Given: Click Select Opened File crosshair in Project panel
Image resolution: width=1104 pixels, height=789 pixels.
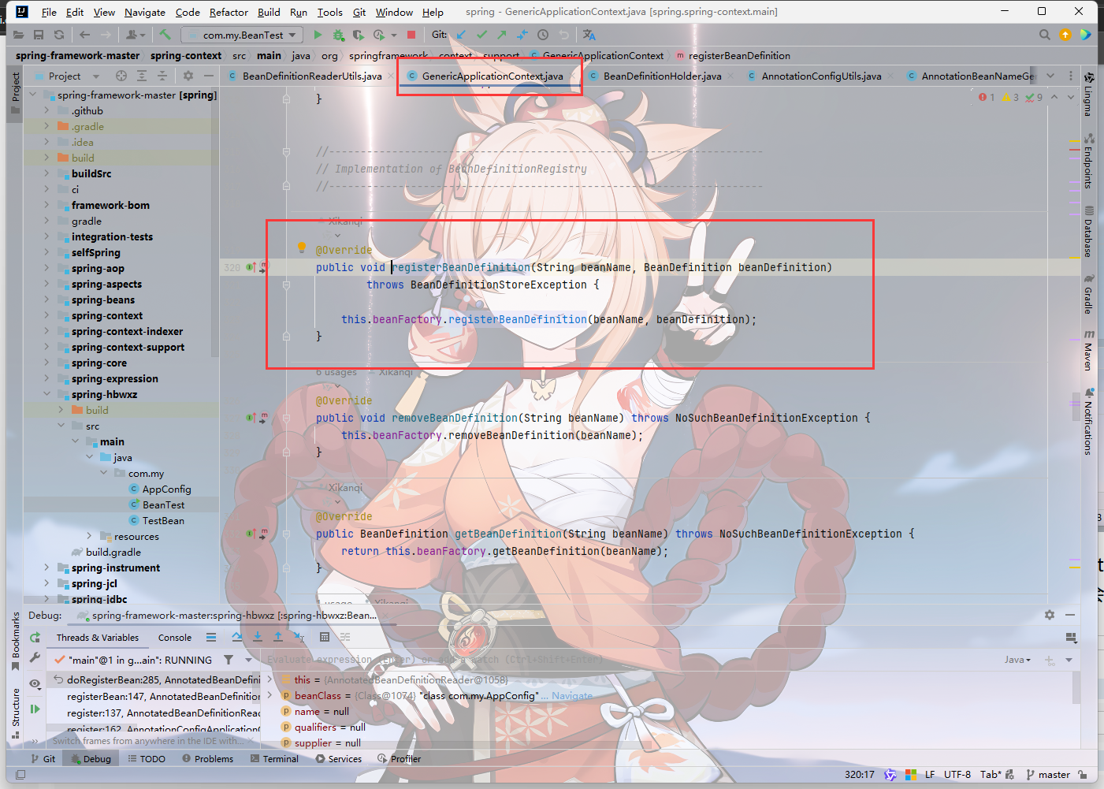Looking at the screenshot, I should click(121, 76).
